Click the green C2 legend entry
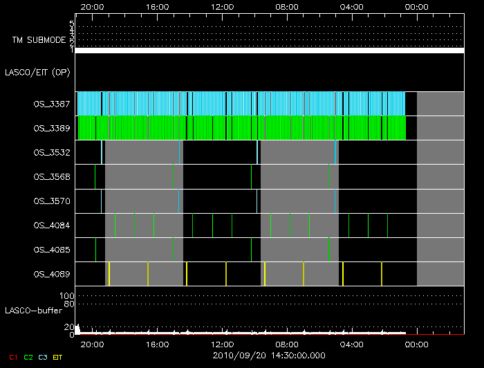 (x=28, y=357)
